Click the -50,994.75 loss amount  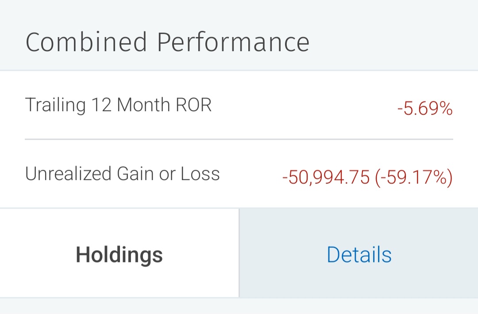326,178
